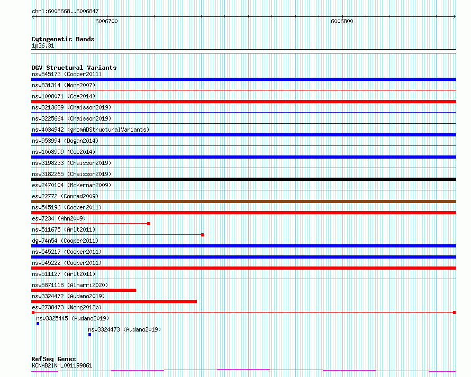Click the nsv1008071 (Coe2014) label
The height and width of the screenshot is (377, 471).
click(64, 96)
